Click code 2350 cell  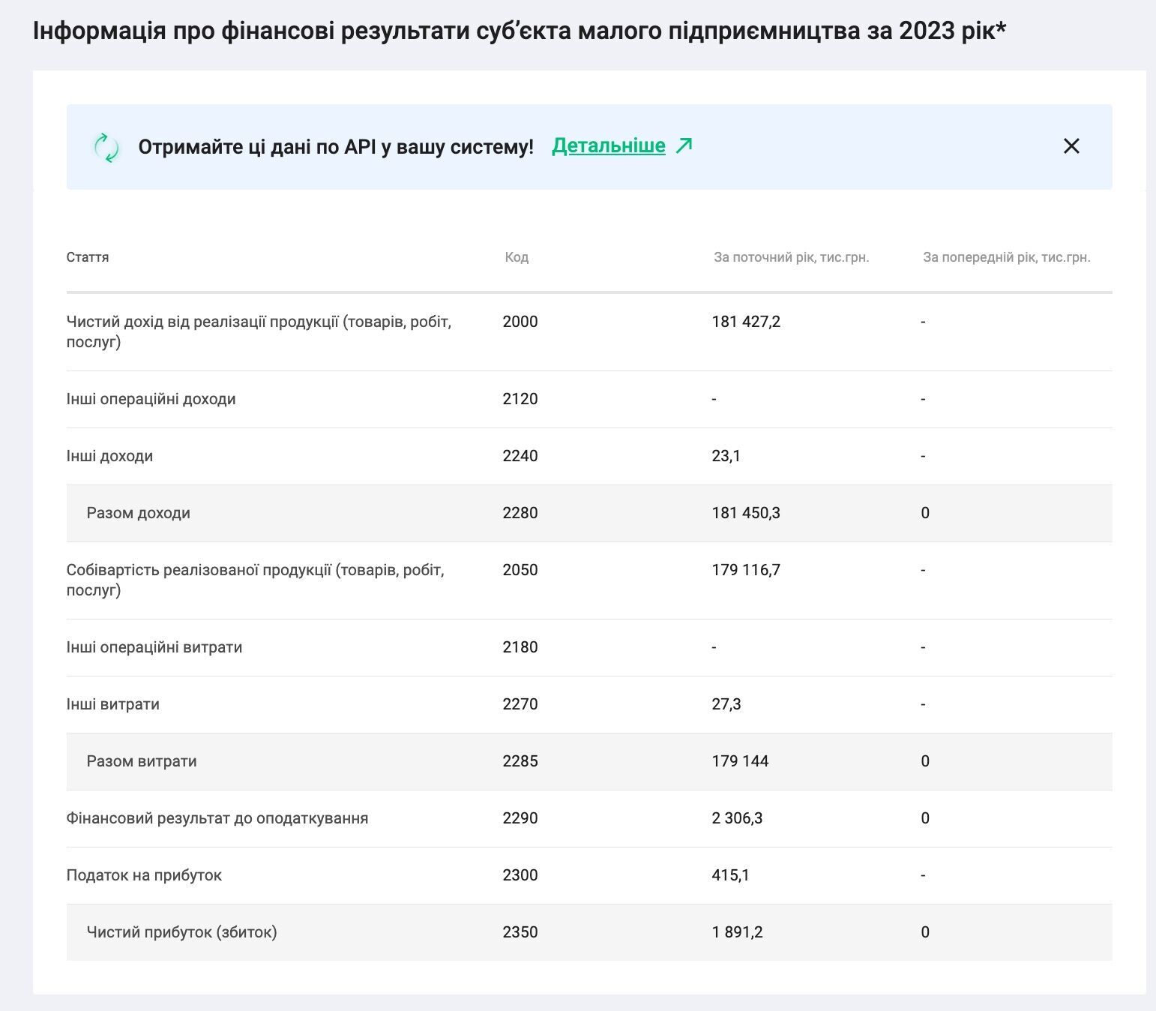520,932
